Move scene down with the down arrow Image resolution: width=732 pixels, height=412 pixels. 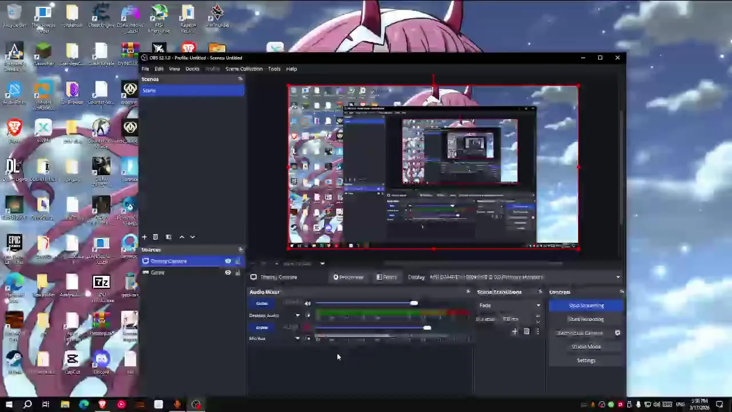193,237
